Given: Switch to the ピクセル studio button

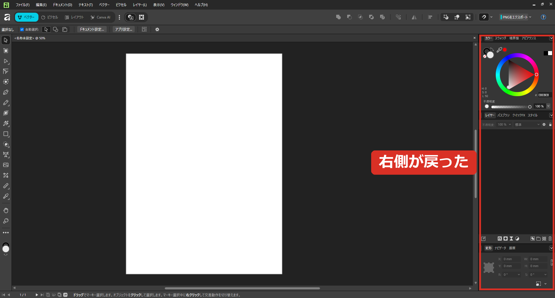Looking at the screenshot, I should (50, 17).
